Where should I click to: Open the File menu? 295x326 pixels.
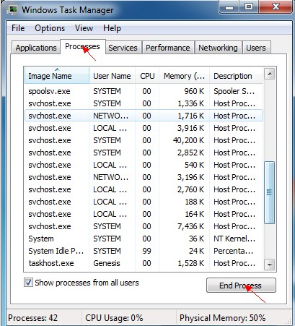(x=18, y=28)
